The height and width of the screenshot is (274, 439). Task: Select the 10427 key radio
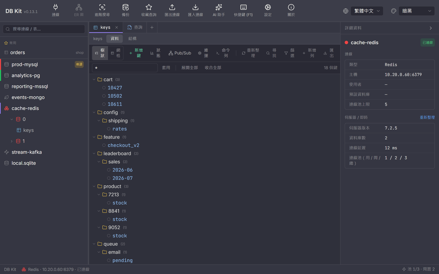pyautogui.click(x=104, y=88)
